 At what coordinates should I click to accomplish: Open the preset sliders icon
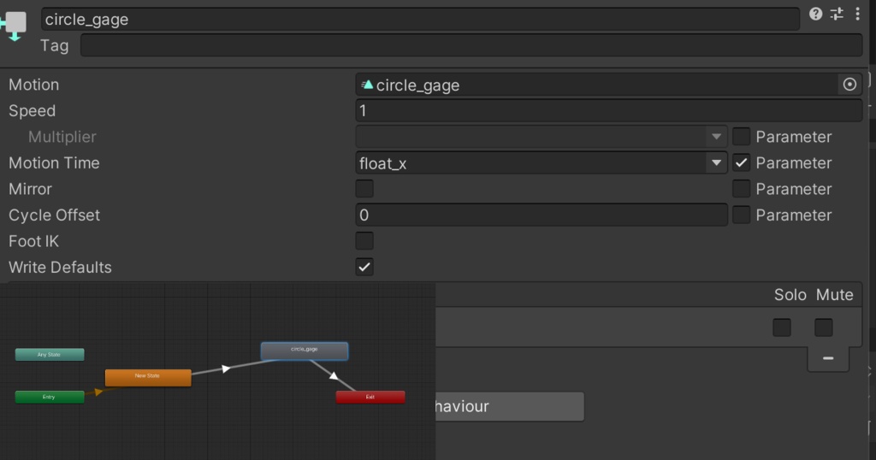[x=837, y=15]
